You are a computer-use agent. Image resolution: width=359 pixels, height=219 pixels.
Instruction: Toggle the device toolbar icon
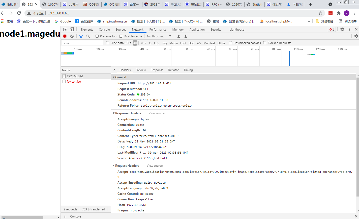[x=72, y=30]
